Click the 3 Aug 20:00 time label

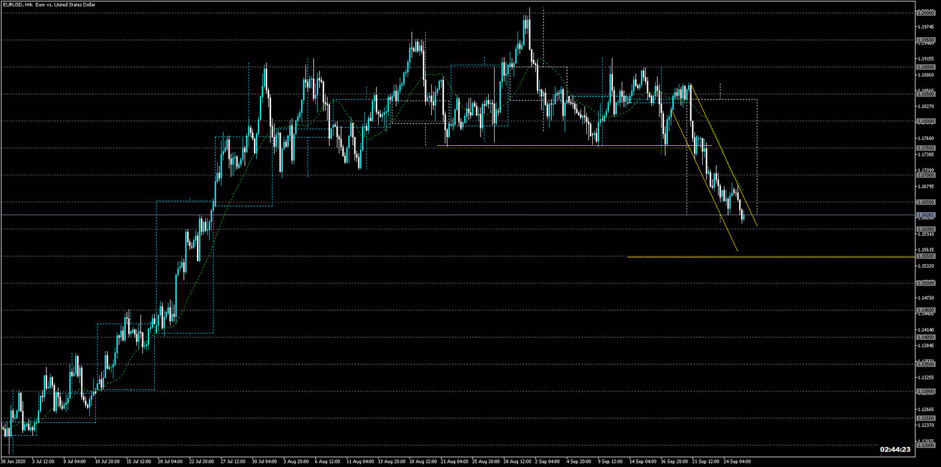pyautogui.click(x=296, y=462)
